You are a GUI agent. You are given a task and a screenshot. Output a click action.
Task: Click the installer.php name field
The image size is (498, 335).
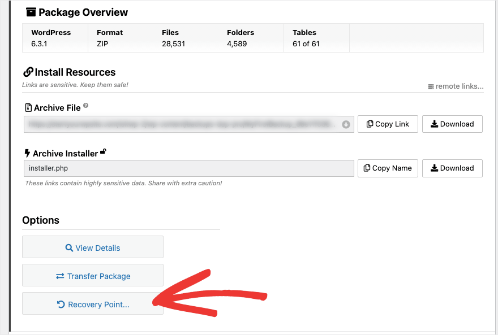tap(188, 168)
